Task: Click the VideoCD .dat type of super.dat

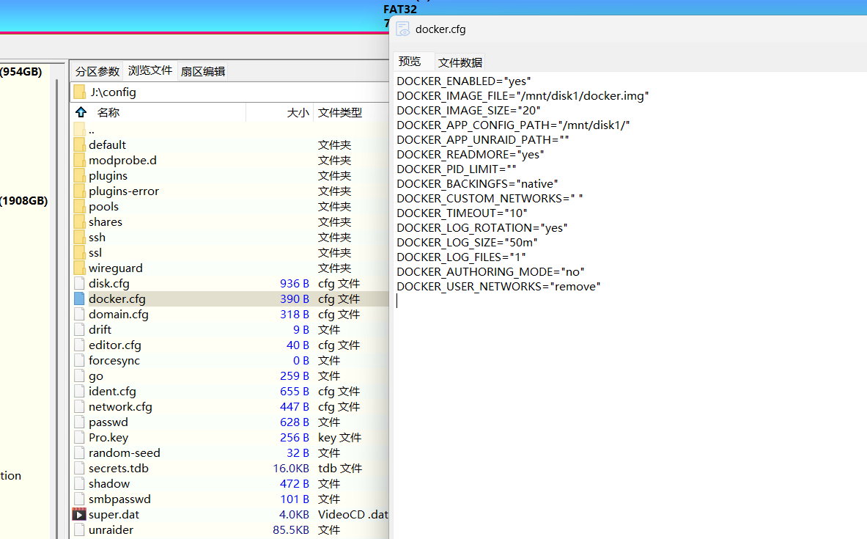Action: click(x=353, y=515)
